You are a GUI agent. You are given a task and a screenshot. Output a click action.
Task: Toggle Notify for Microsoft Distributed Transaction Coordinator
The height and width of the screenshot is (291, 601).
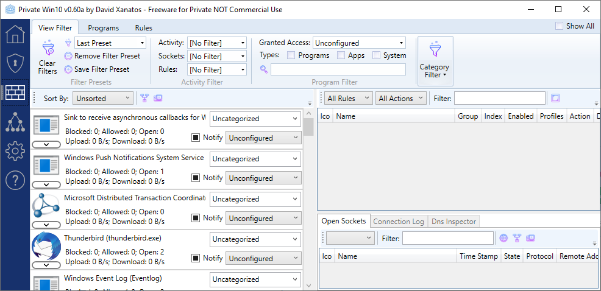(196, 218)
